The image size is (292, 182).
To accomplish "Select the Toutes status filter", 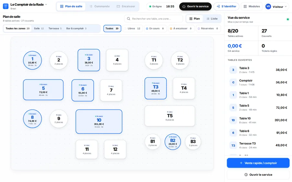I will (112, 28).
